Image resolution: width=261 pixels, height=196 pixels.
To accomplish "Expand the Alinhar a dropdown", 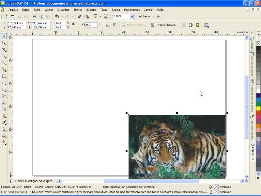I will [153, 16].
